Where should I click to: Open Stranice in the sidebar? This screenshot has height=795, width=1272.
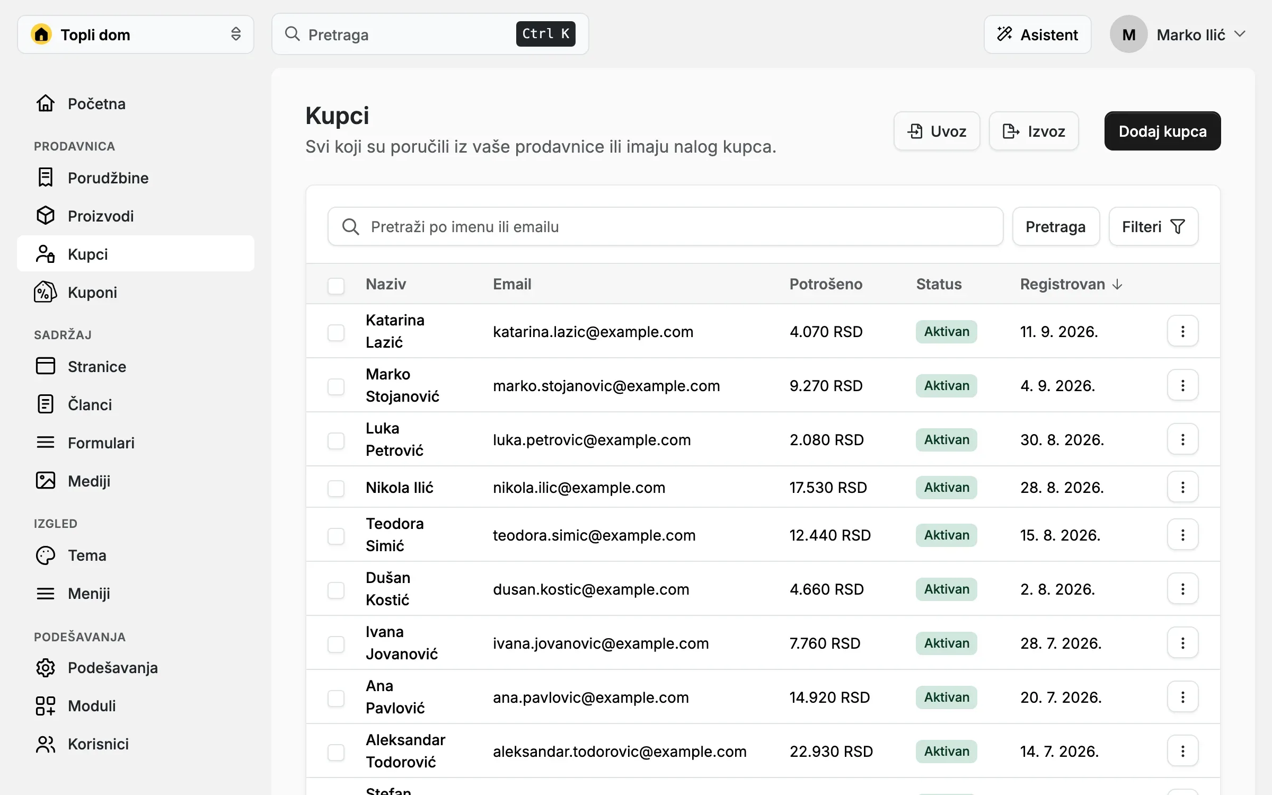click(136, 366)
